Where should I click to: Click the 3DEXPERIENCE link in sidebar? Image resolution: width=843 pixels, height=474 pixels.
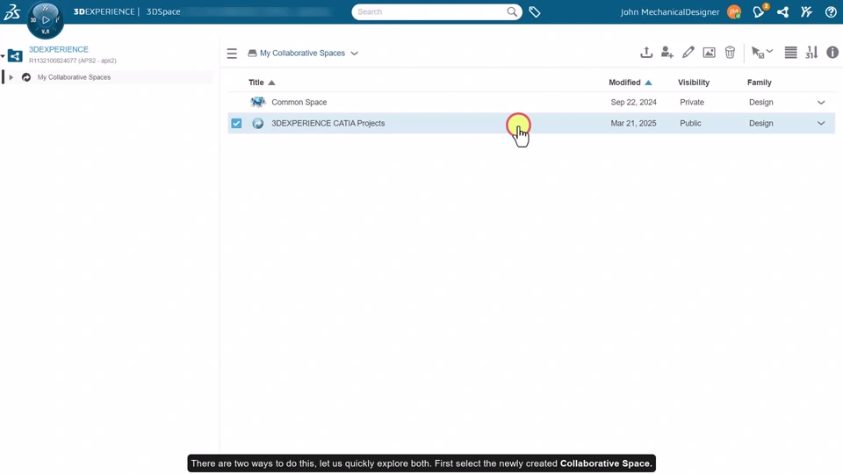(x=59, y=49)
